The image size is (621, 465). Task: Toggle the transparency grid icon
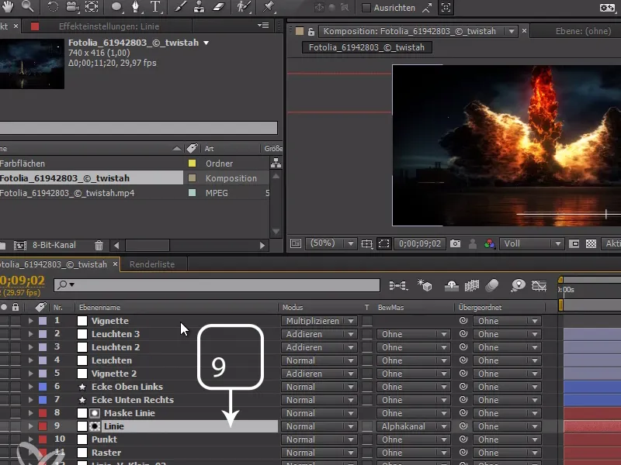(x=591, y=243)
